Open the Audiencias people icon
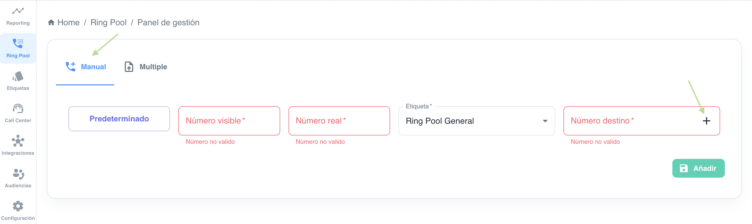 (x=18, y=174)
